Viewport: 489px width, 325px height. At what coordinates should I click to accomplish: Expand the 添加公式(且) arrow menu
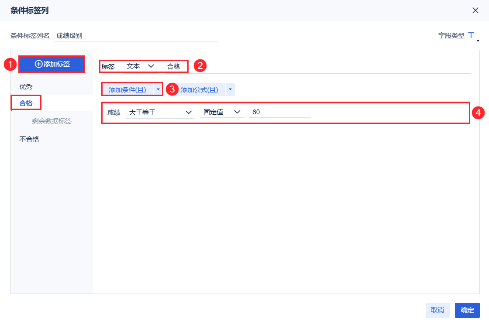coord(230,90)
